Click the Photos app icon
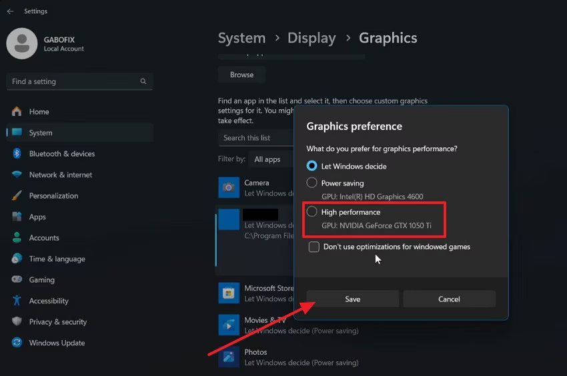Image resolution: width=567 pixels, height=376 pixels. 229,357
